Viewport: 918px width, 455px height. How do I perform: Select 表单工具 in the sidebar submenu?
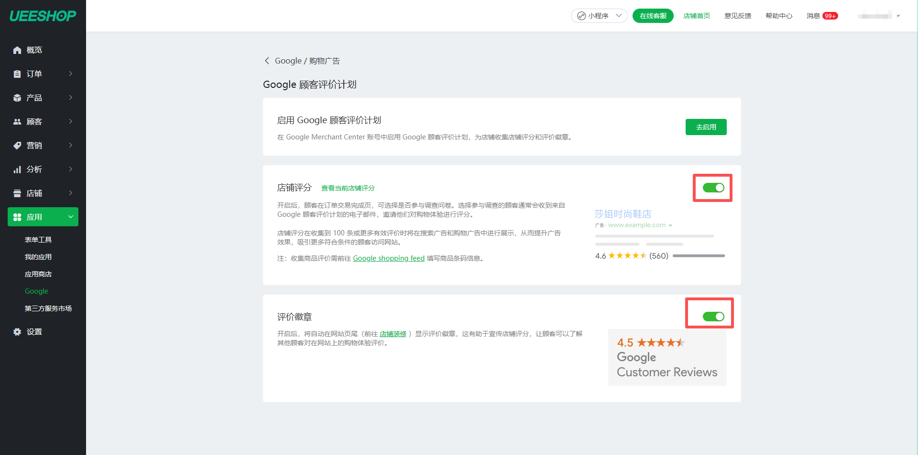point(38,240)
